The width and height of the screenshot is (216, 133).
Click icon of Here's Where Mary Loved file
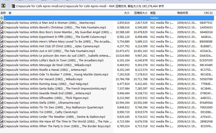[x=2, y=42]
